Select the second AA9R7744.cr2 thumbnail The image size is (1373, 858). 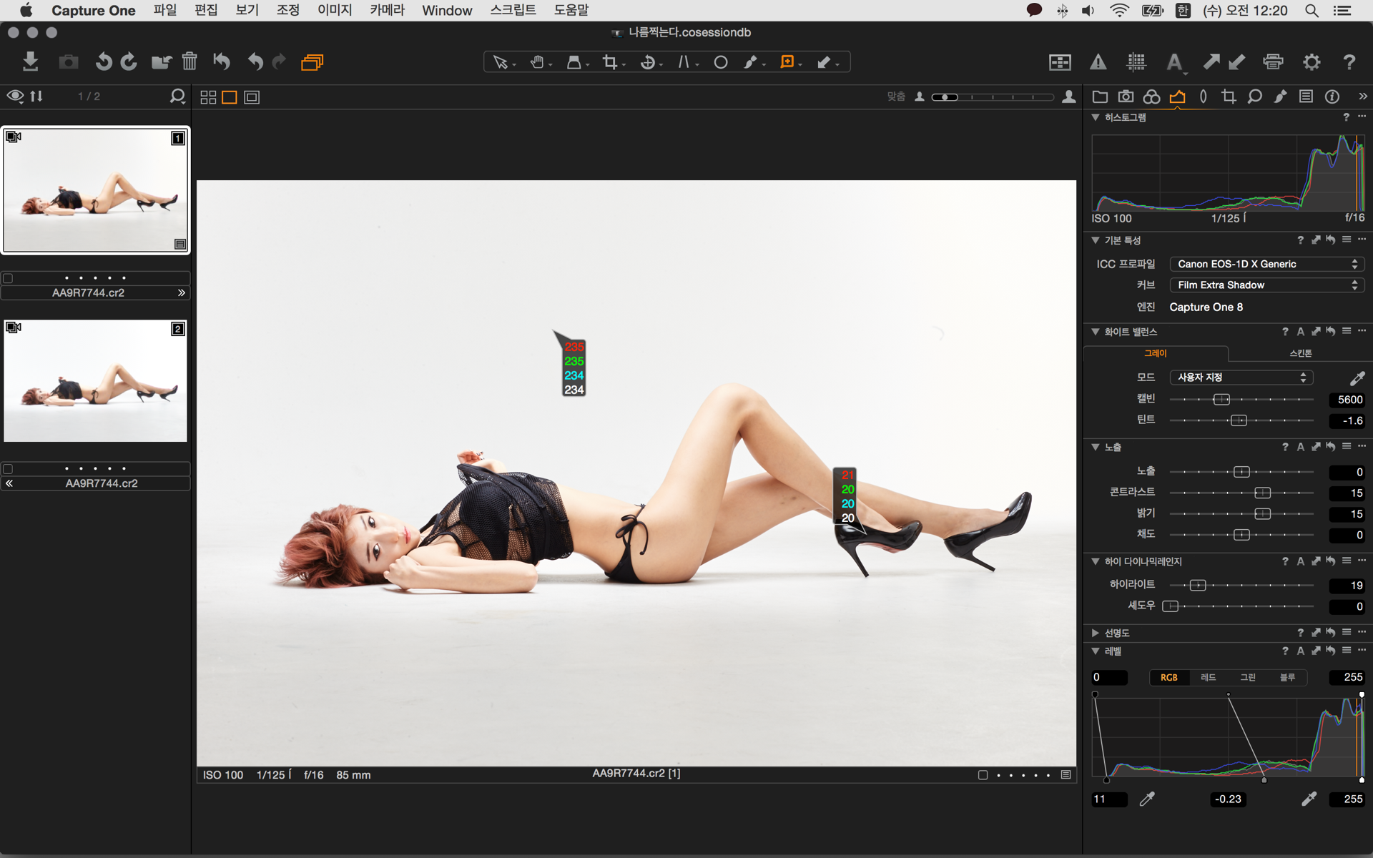[95, 380]
